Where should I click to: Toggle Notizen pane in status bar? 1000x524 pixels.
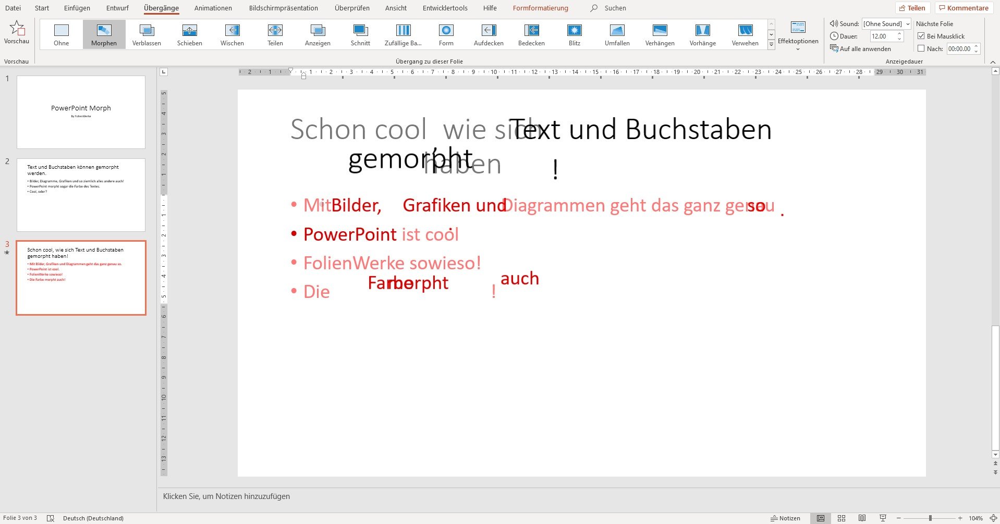(785, 518)
